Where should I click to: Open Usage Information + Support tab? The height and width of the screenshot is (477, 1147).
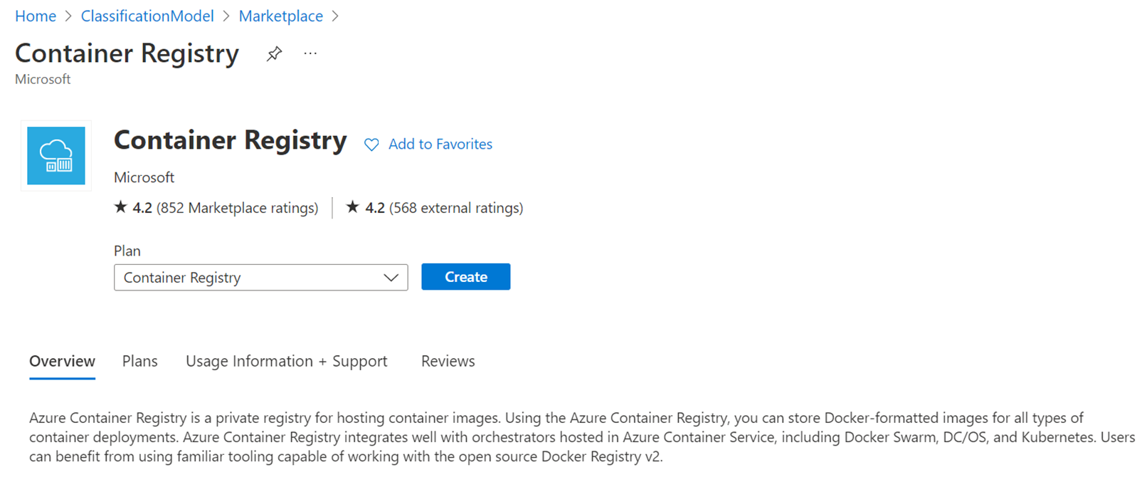click(x=286, y=361)
